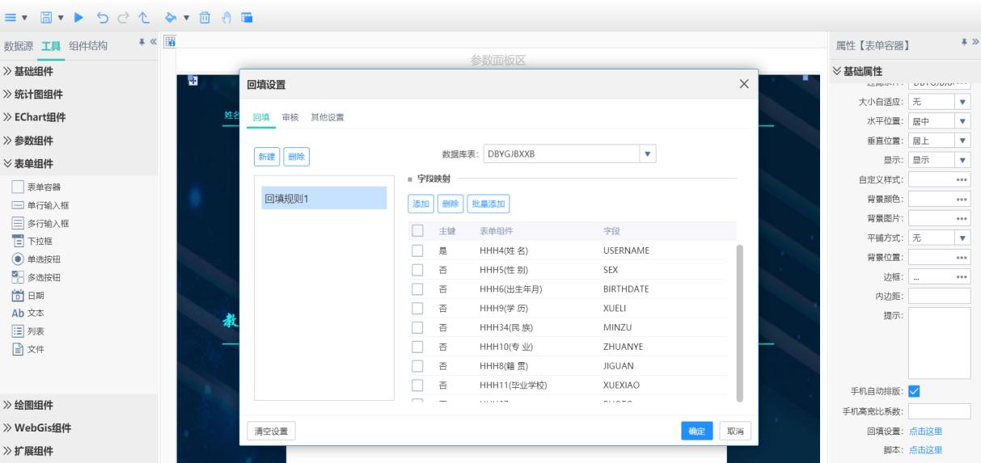Click the paint bucket fill icon
The image size is (981, 463).
[x=170, y=16]
